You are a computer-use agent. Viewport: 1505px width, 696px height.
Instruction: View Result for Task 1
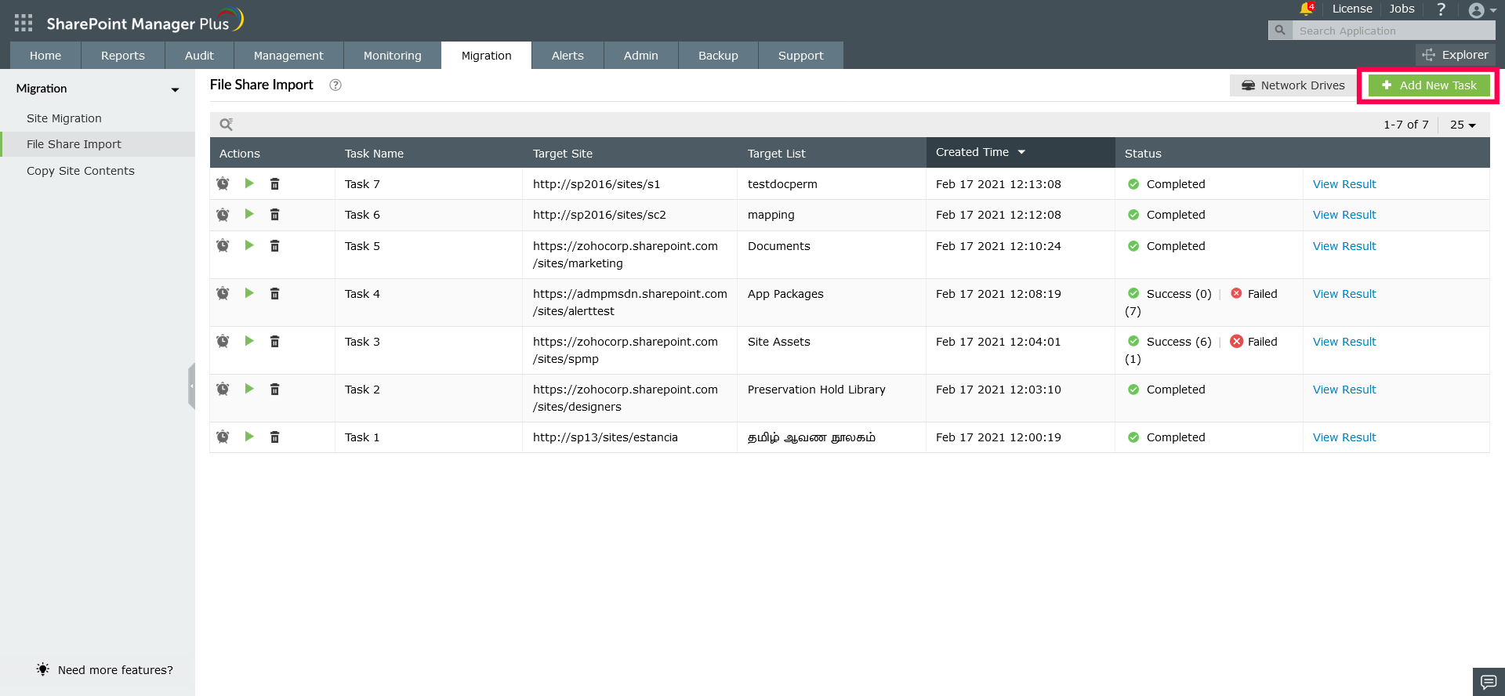[x=1344, y=437]
